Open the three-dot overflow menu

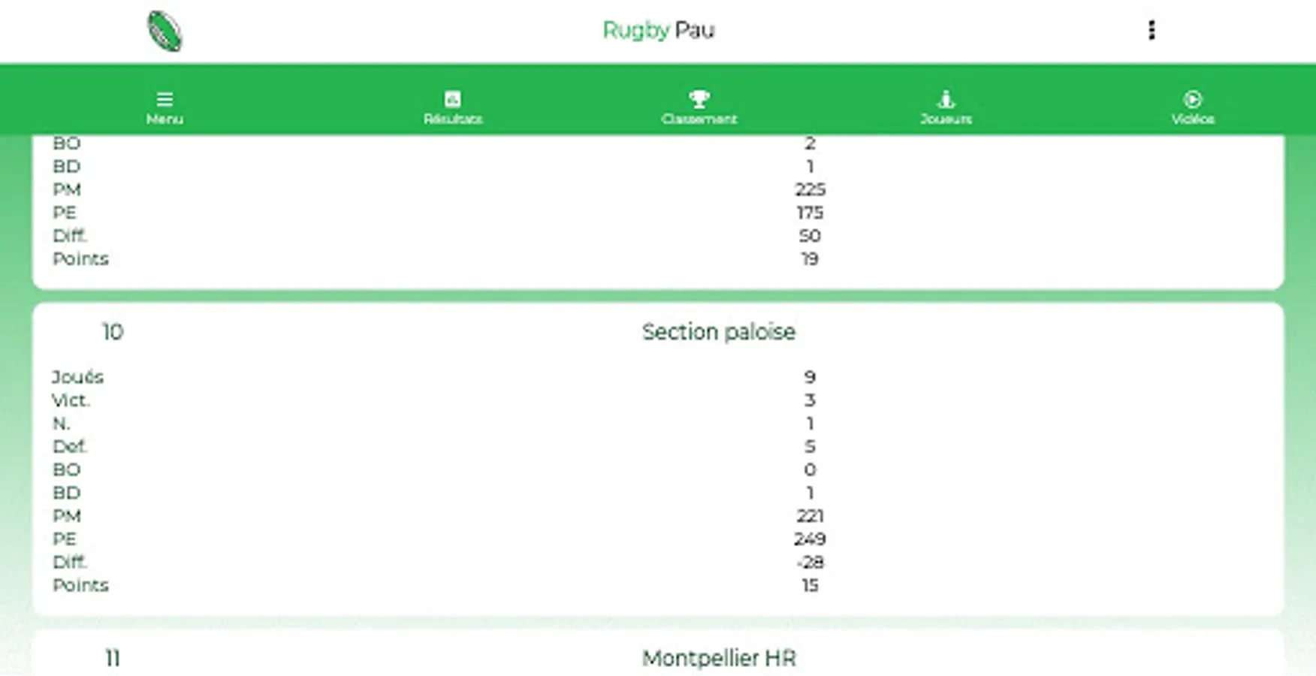click(x=1151, y=30)
